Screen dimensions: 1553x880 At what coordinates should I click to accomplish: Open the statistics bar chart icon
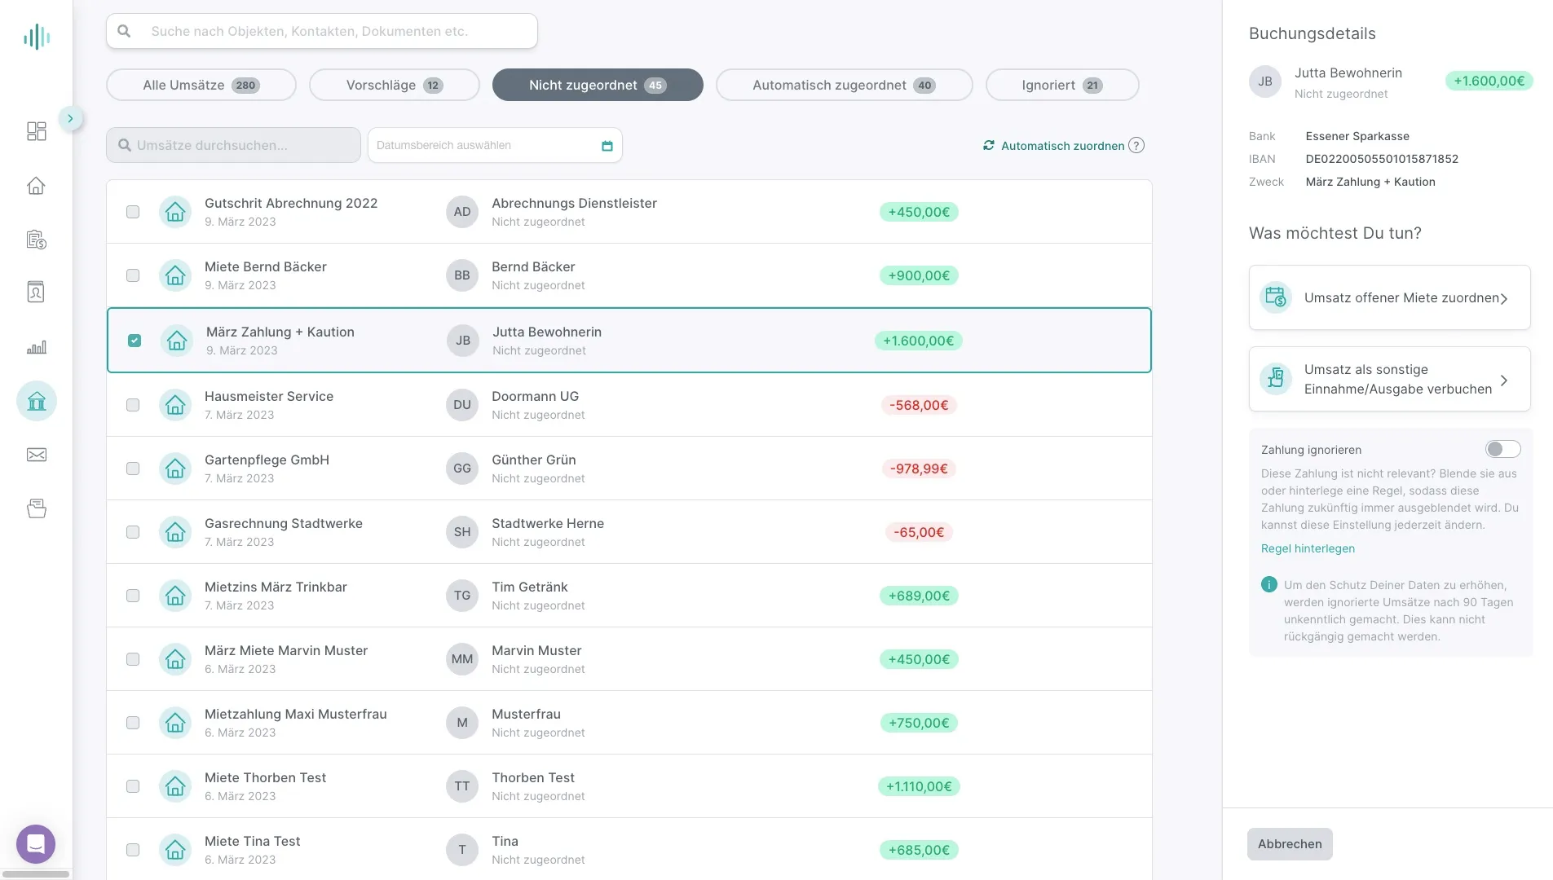coord(37,347)
